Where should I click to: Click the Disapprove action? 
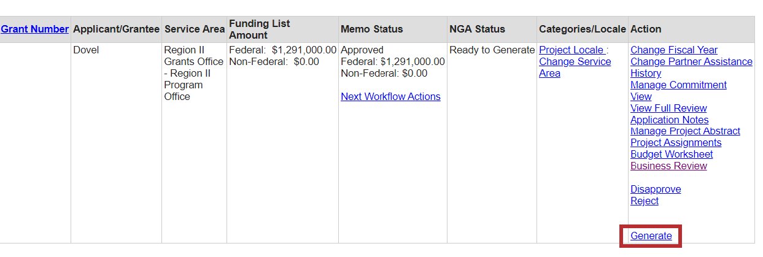tap(656, 190)
